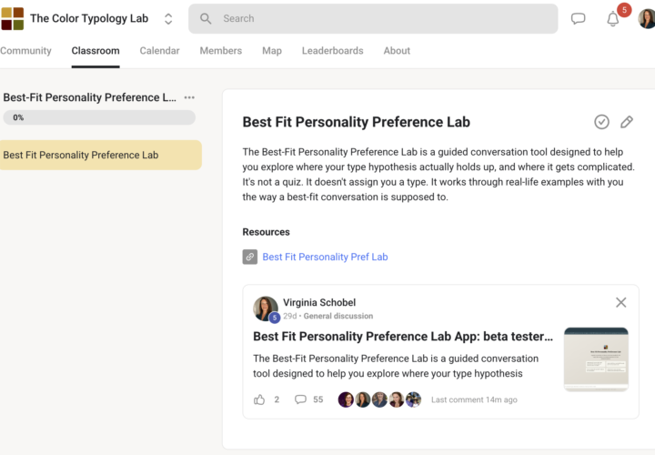Click the post excerpt text in the card

[x=396, y=366]
